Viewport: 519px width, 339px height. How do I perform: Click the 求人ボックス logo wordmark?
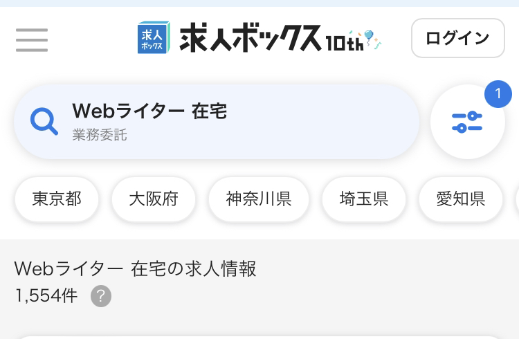[x=251, y=38]
